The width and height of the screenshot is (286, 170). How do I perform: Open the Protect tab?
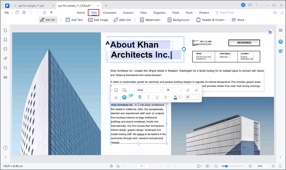pyautogui.click(x=204, y=12)
